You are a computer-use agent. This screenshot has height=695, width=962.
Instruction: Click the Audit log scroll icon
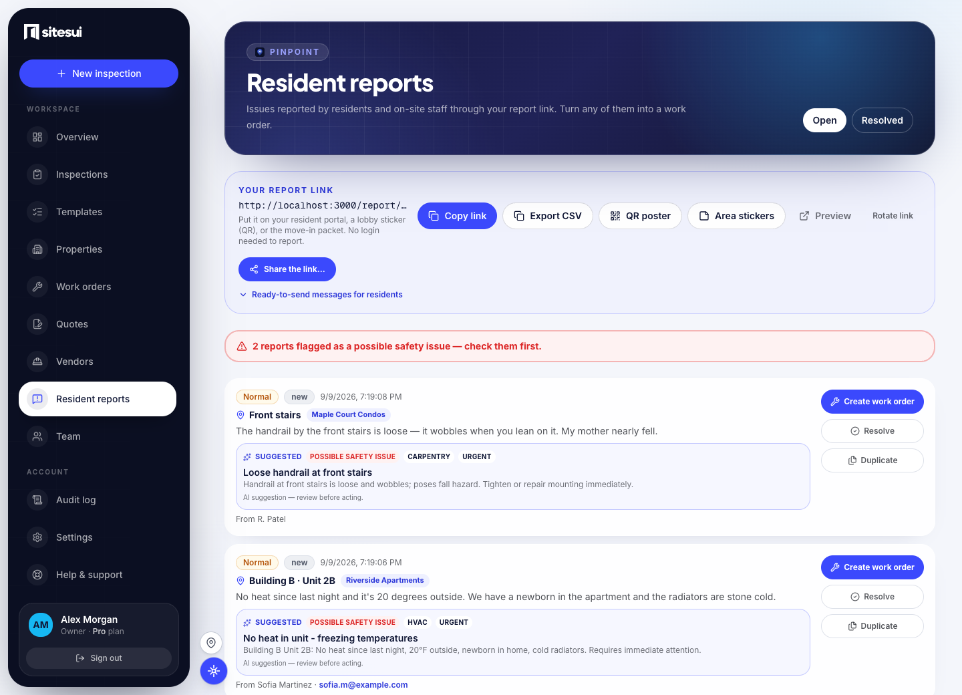tap(37, 500)
